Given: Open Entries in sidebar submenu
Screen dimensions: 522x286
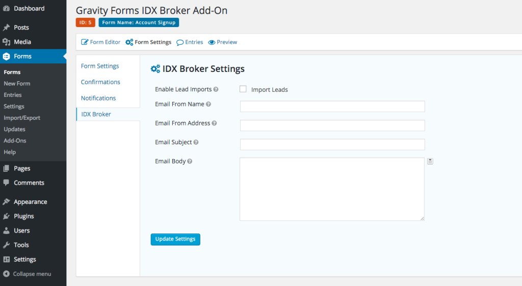Looking at the screenshot, I should click(x=13, y=95).
